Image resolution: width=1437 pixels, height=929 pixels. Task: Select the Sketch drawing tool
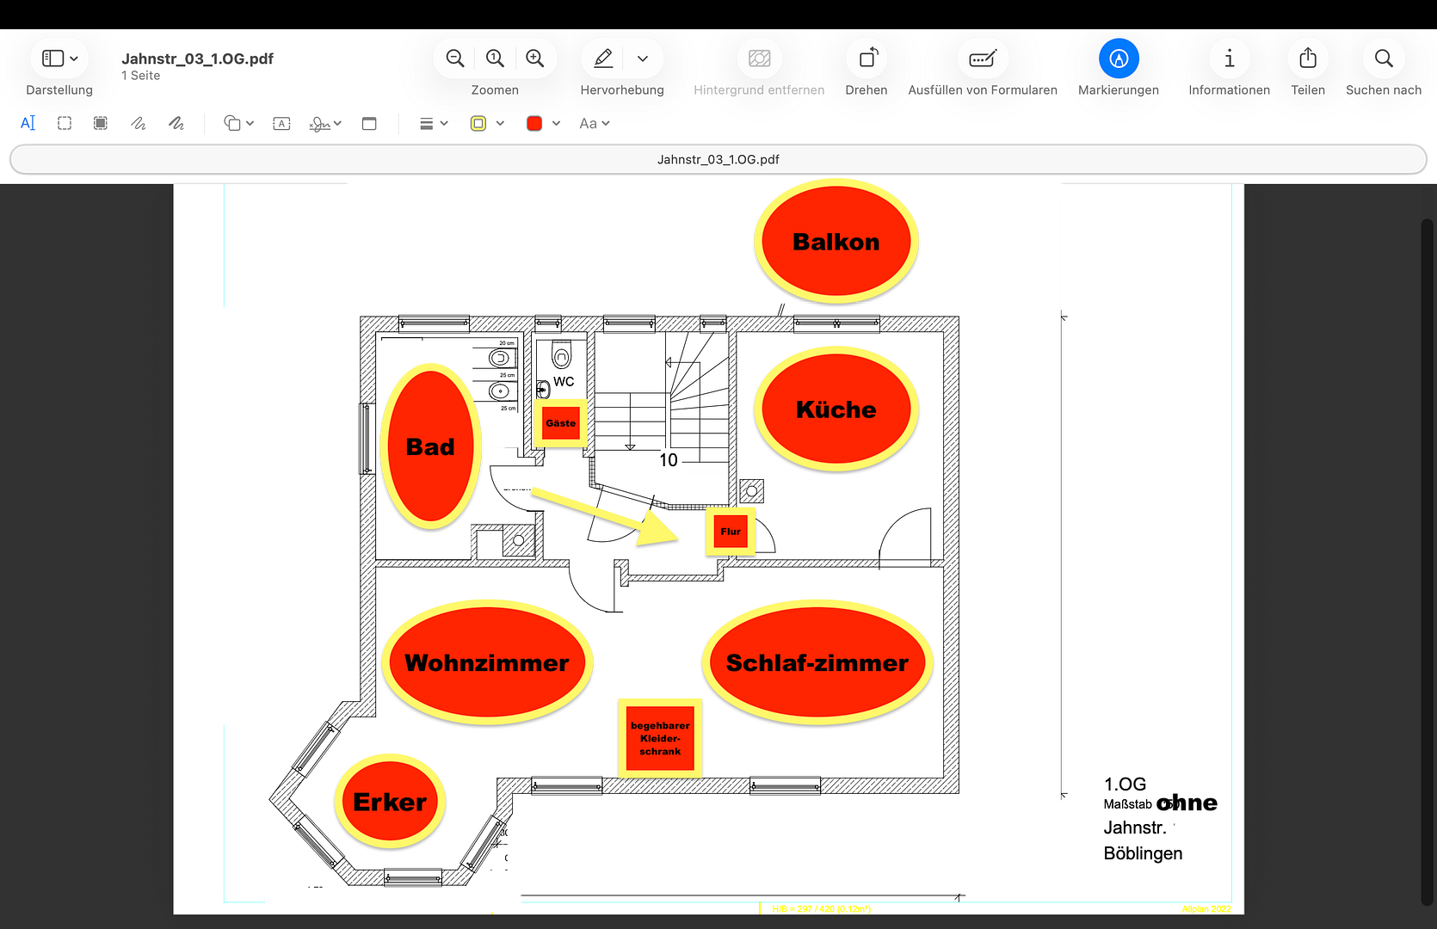(x=139, y=124)
